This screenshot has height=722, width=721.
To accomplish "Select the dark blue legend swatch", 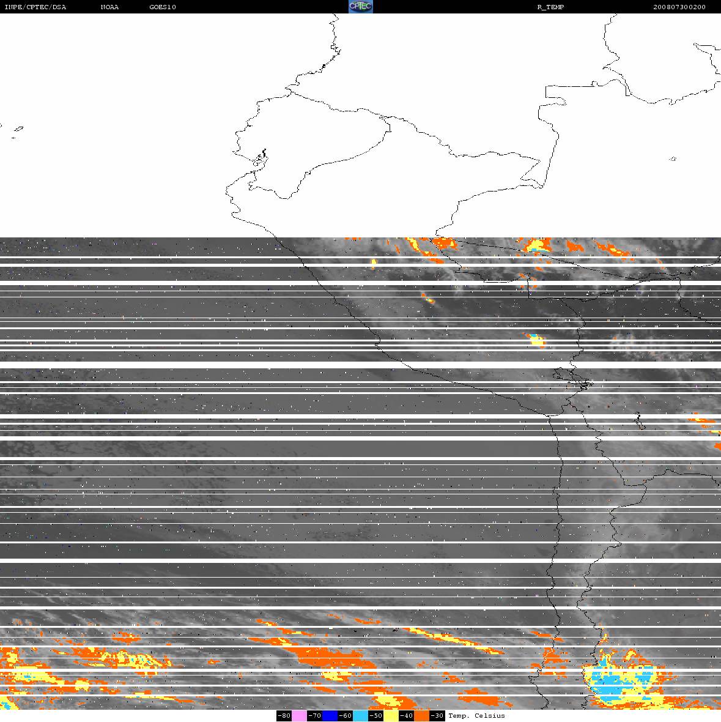I will [330, 715].
